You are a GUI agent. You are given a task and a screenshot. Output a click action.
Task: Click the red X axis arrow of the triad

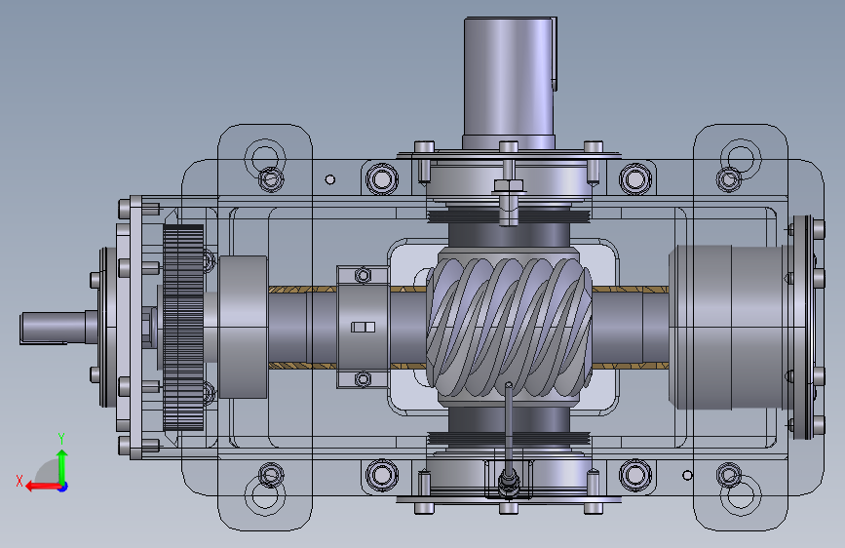coord(43,487)
